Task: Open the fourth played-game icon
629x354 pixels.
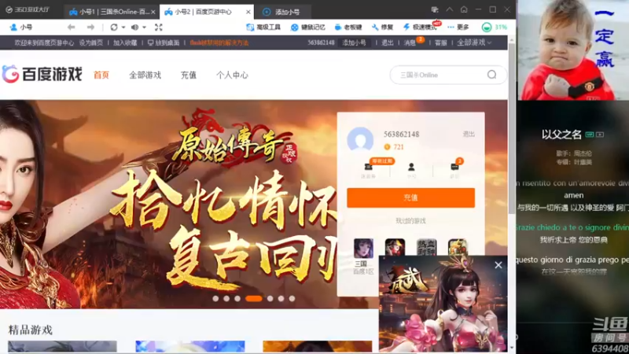Action: click(x=458, y=247)
